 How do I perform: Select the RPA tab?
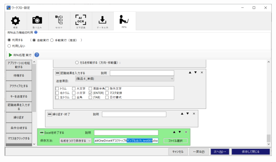click(124, 21)
